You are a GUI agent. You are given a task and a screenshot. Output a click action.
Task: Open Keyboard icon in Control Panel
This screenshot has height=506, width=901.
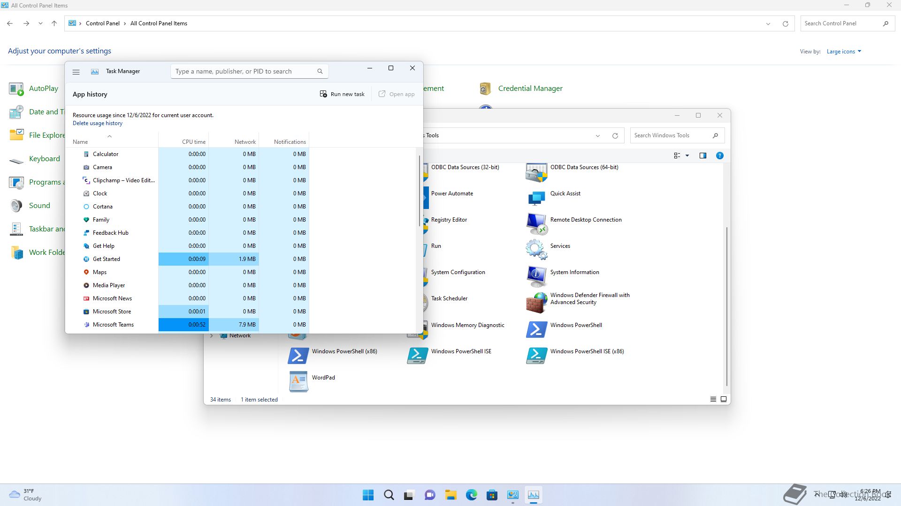16,160
